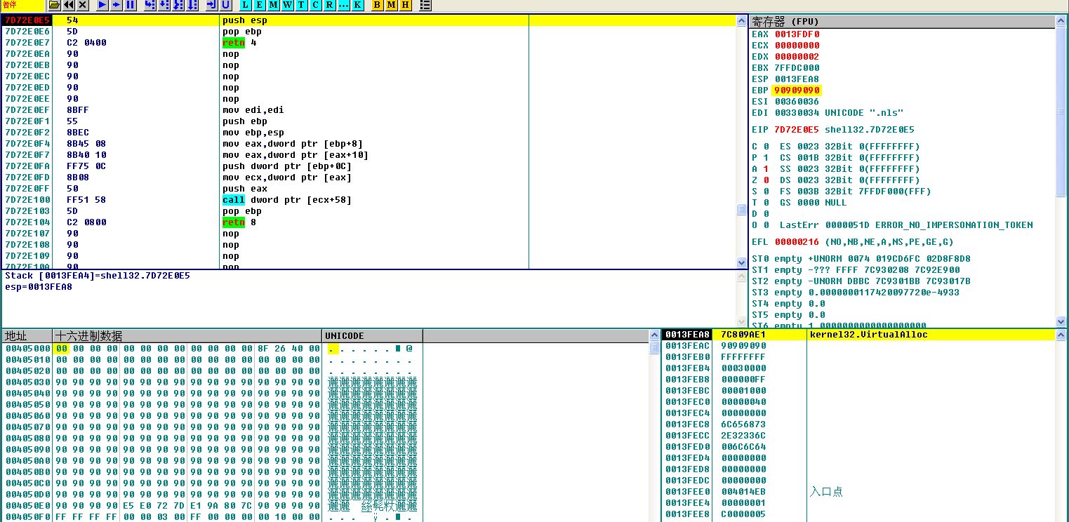Select stack value C0000005
This screenshot has width=1069, height=522.
(743, 514)
